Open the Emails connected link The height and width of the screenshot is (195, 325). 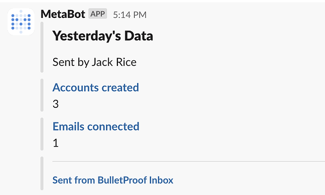[96, 126]
